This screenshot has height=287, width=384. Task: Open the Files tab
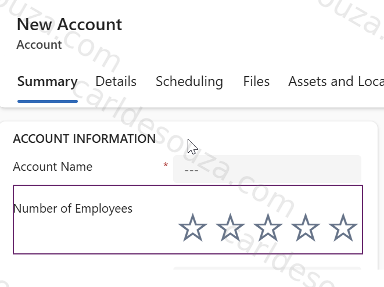[x=256, y=81]
